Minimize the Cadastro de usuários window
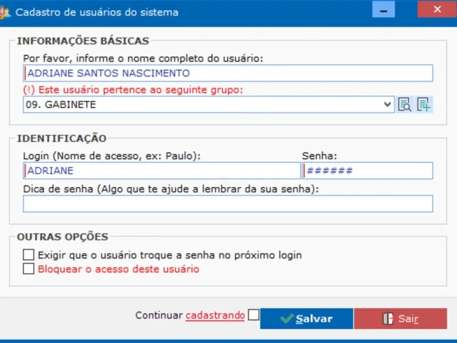Screen dimensions: 457x343 [383, 9]
